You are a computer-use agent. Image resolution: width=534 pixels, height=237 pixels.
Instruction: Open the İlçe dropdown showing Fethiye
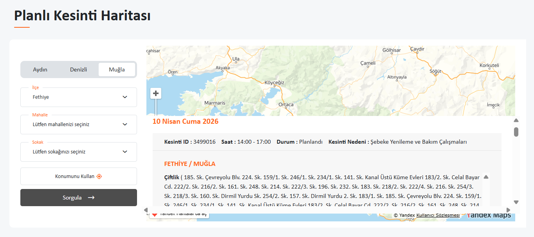point(79,97)
